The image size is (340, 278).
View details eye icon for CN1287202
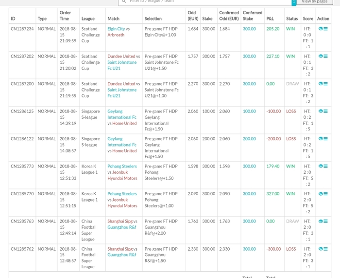(321, 56)
